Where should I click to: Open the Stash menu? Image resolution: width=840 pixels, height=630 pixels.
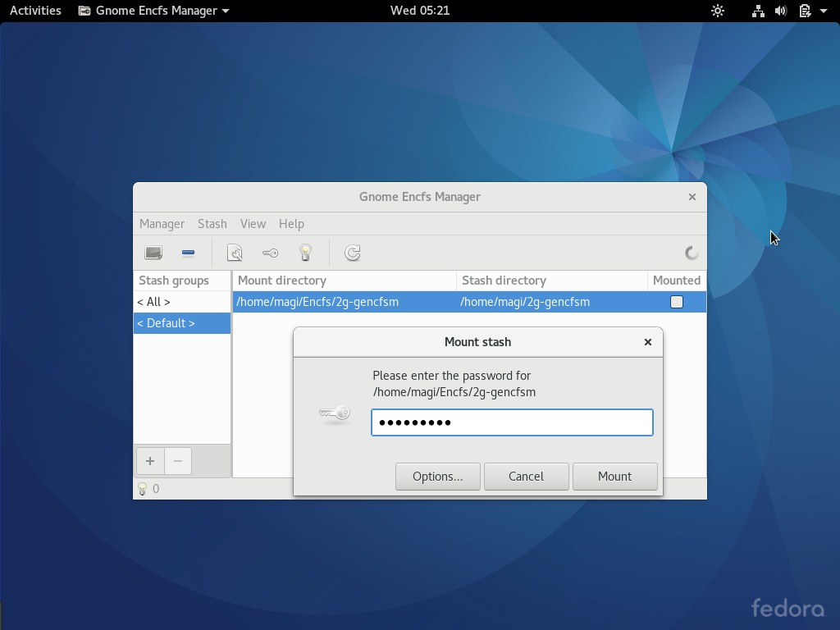point(212,223)
